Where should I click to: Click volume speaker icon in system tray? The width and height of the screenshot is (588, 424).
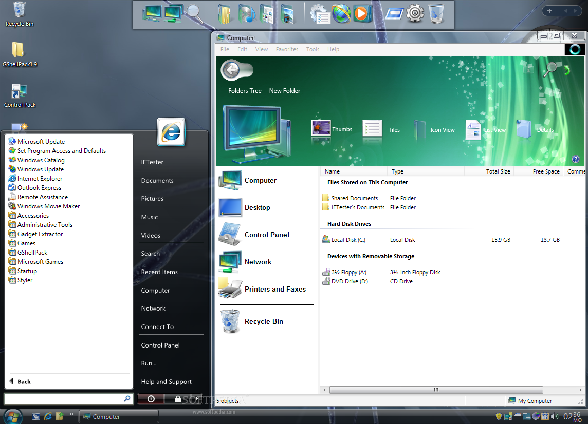(555, 416)
